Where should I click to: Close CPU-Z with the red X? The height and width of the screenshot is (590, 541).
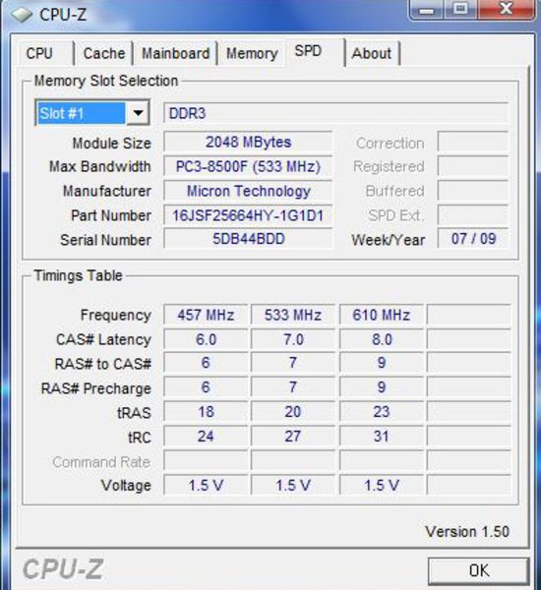[507, 9]
